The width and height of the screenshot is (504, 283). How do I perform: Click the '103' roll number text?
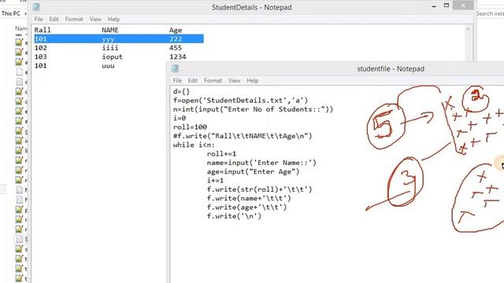pyautogui.click(x=41, y=57)
